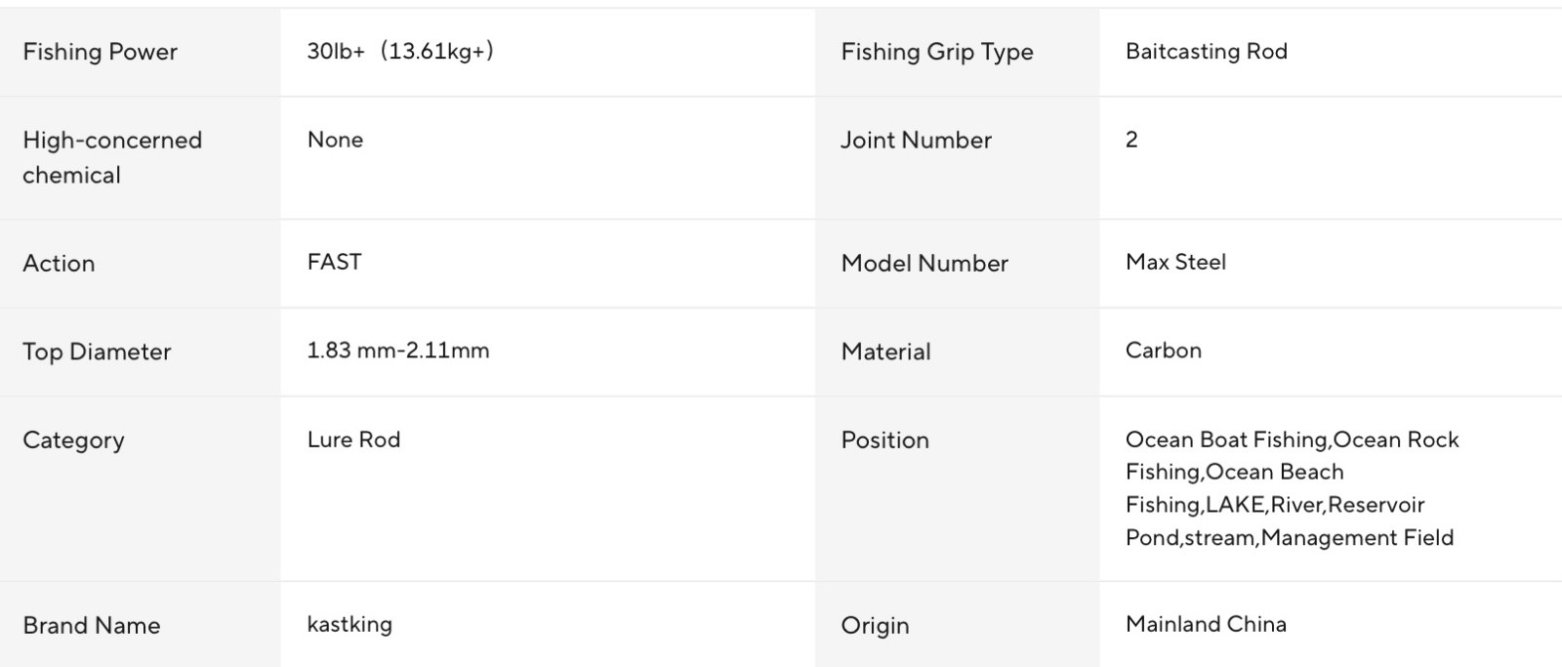Image resolution: width=1562 pixels, height=667 pixels.
Task: Click the Position description text
Action: coord(1292,488)
